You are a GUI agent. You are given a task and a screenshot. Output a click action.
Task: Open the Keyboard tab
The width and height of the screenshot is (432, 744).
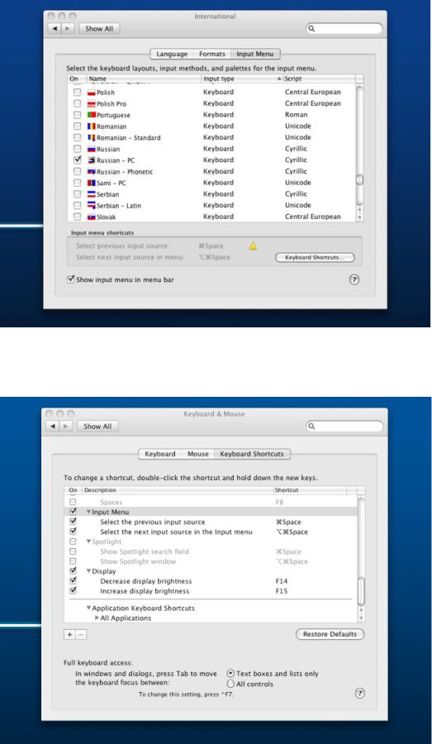[160, 454]
